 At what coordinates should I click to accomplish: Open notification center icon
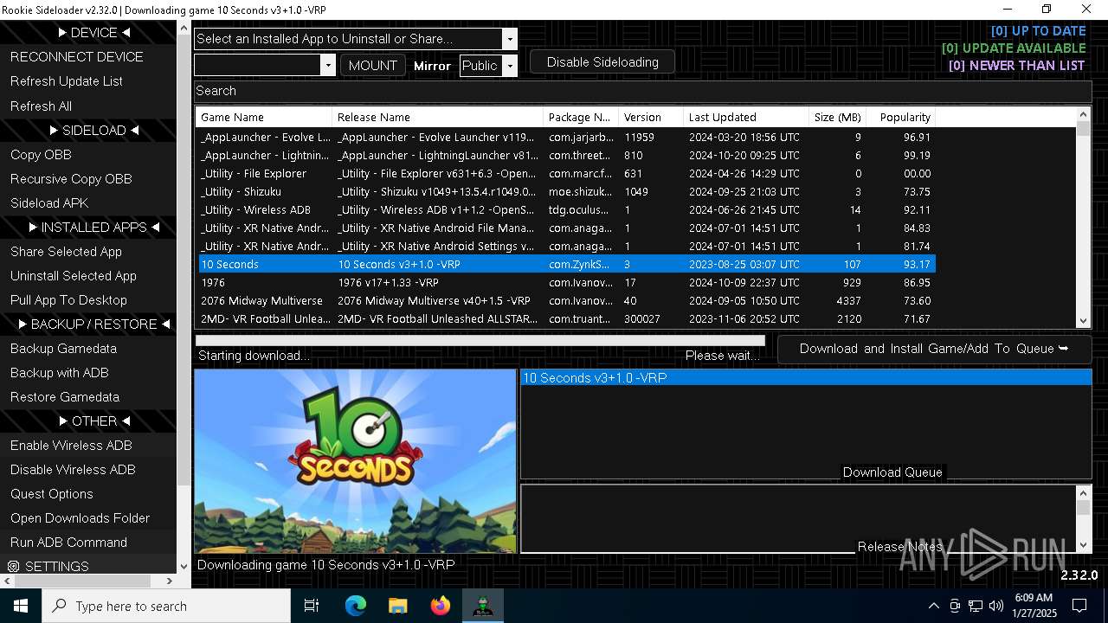(x=1079, y=606)
